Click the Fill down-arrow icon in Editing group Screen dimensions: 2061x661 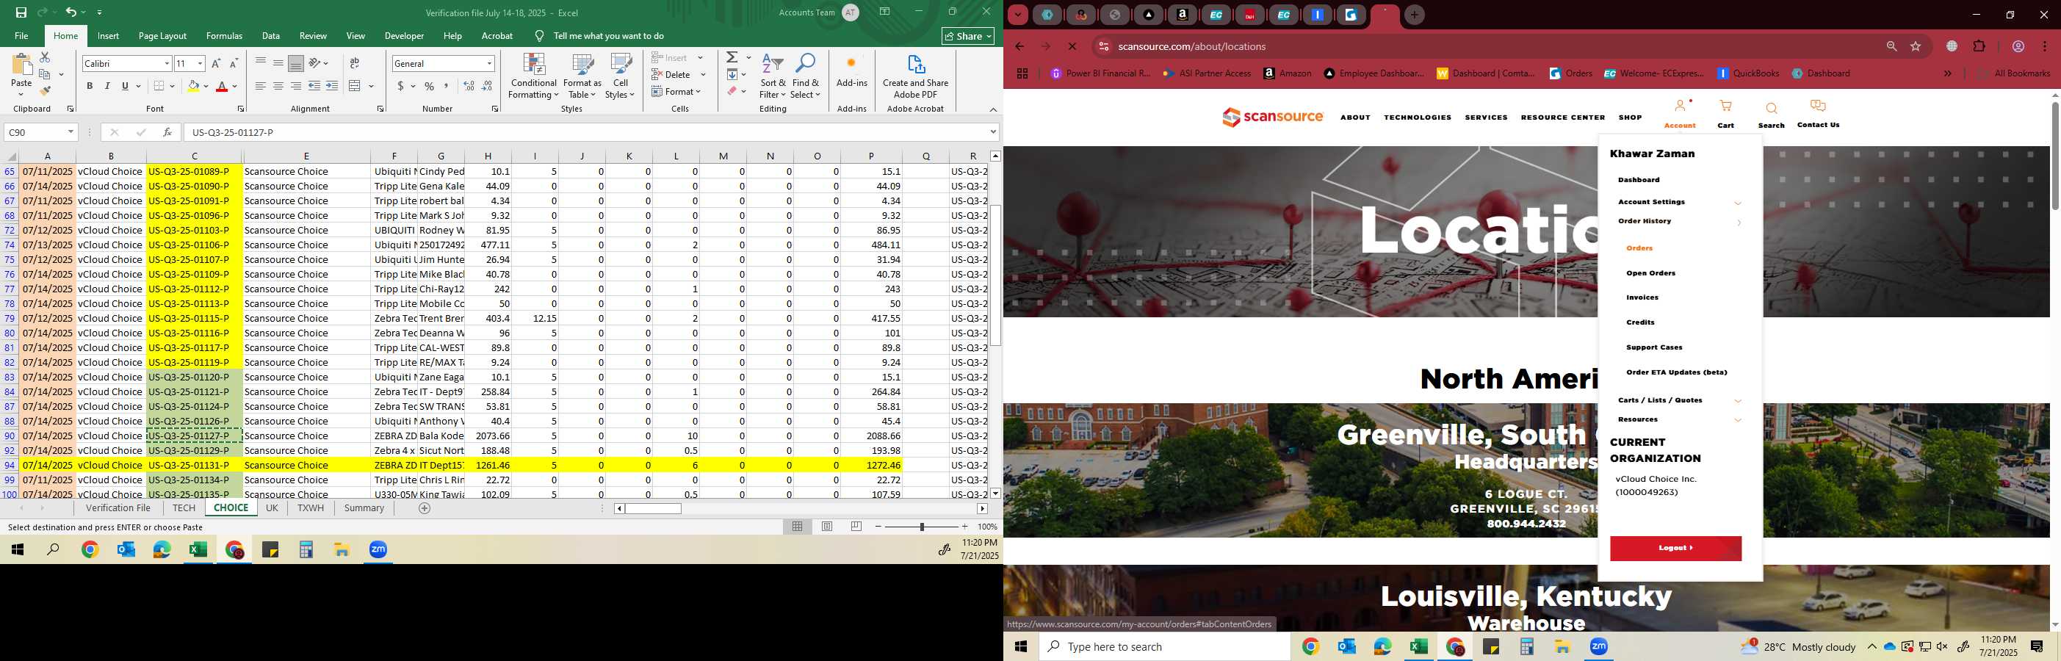(732, 74)
